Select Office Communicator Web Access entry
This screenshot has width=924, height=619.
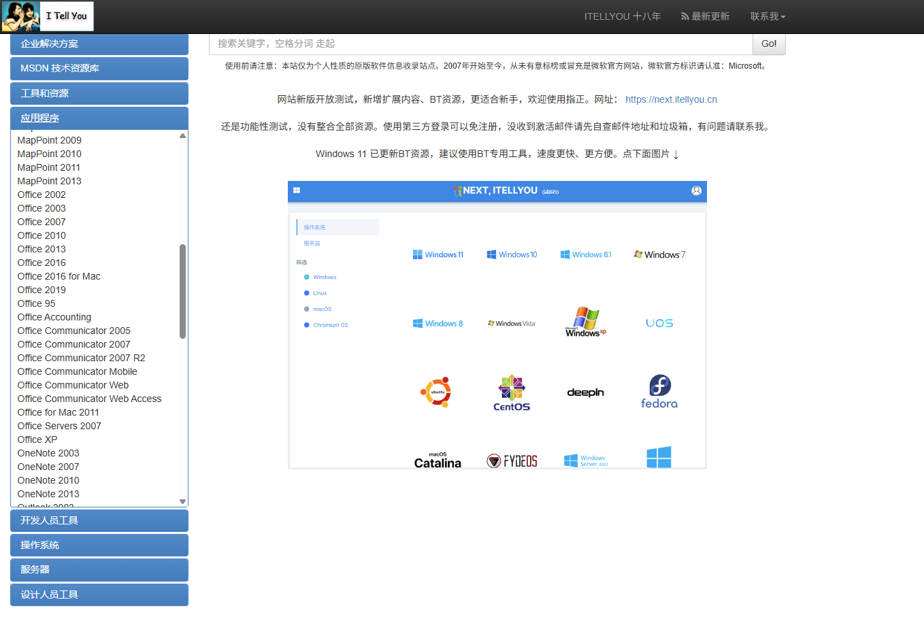[x=89, y=399]
